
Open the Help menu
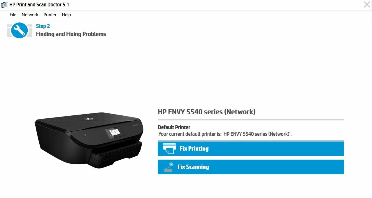(66, 15)
